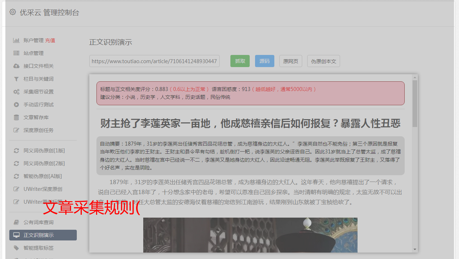Click the 建议分类 categories line
459x259 pixels.
(x=165, y=97)
